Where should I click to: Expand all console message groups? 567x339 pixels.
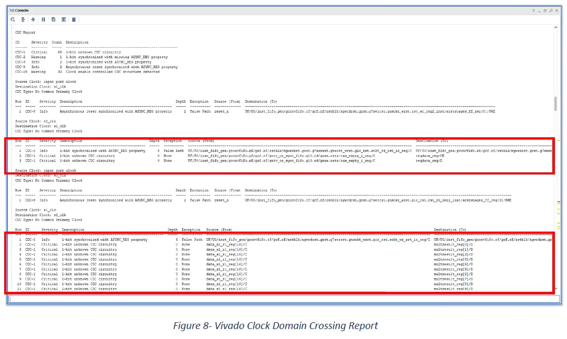33,19
